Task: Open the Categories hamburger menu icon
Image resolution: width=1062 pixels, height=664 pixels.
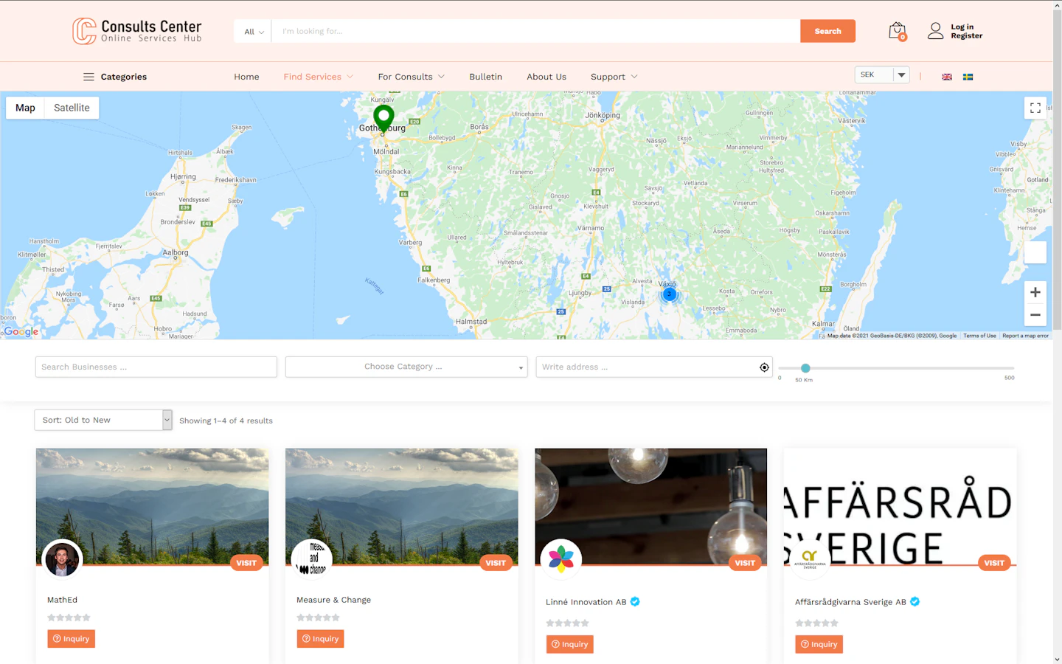Action: point(88,77)
